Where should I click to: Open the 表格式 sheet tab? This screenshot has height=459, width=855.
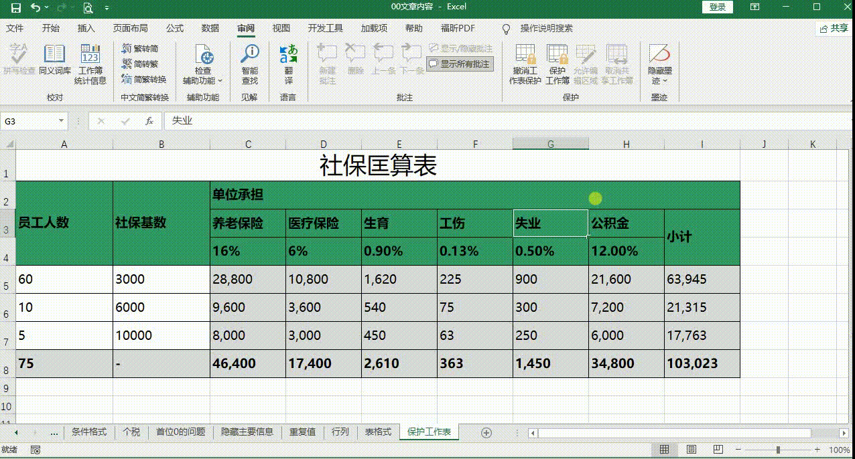click(378, 432)
